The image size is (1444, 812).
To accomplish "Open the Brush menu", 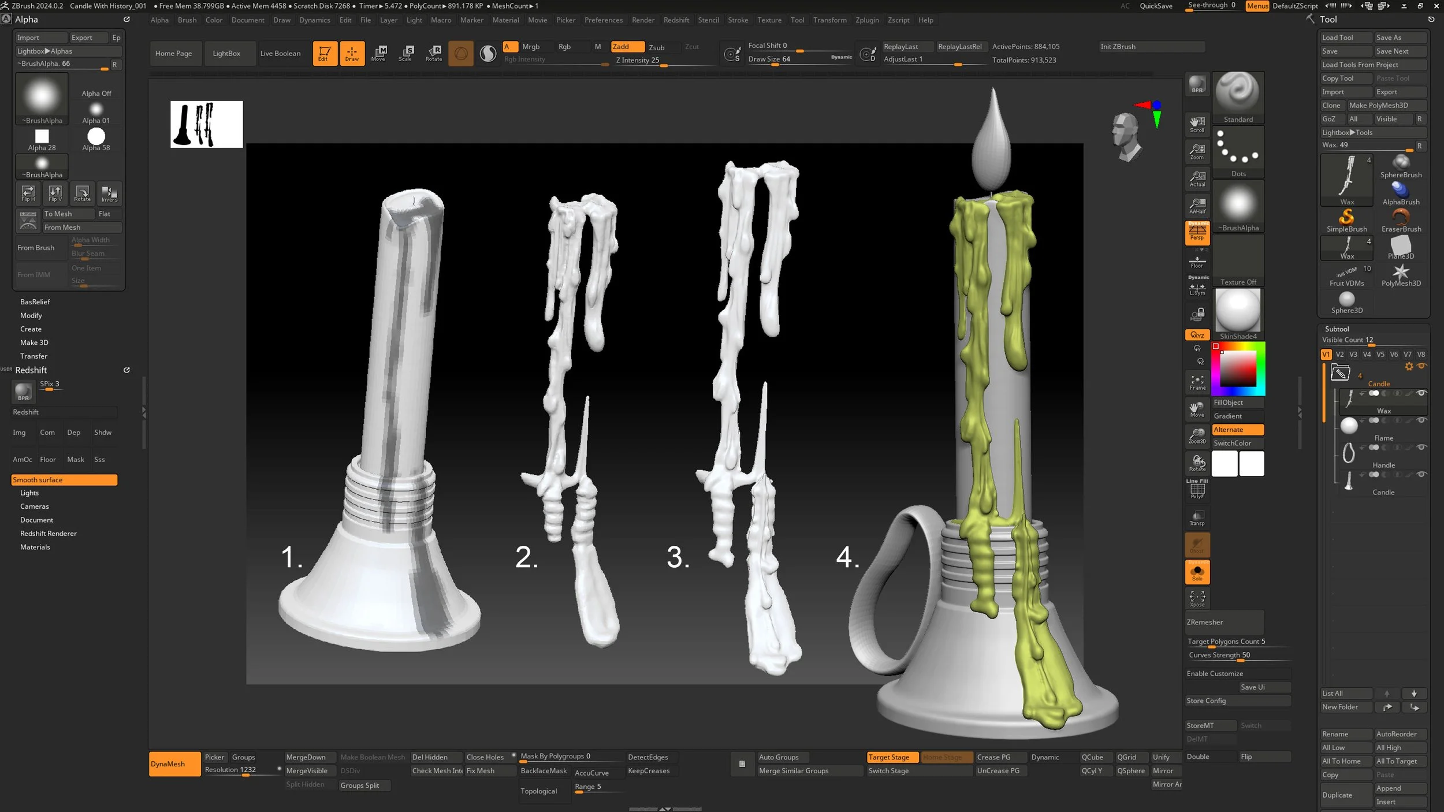I will pyautogui.click(x=187, y=20).
